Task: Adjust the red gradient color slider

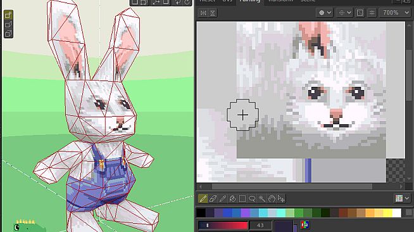Action: [223, 225]
